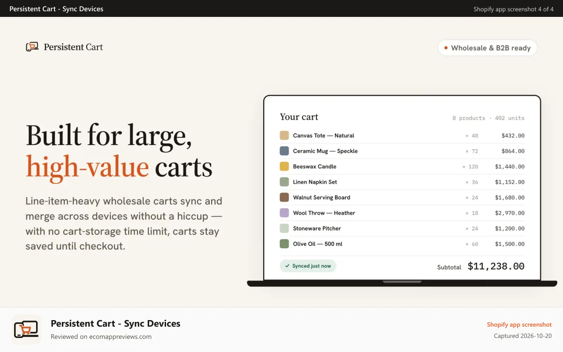This screenshot has width=563, height=352.
Task: Click the orange Shopify app screenshot label
Action: (x=519, y=325)
